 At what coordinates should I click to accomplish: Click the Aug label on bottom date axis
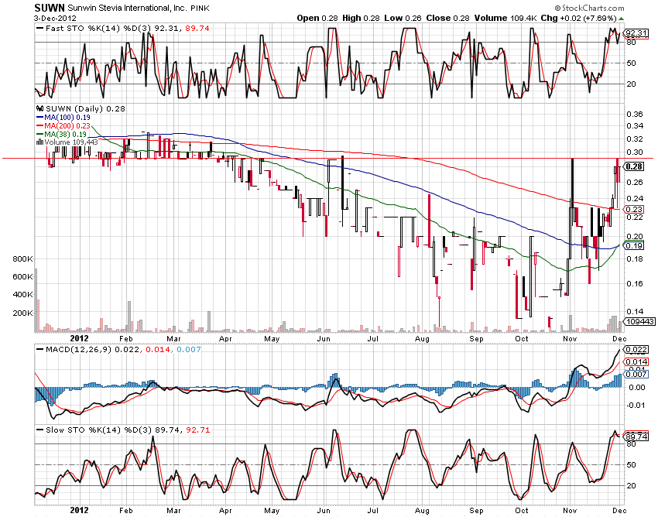click(x=422, y=510)
